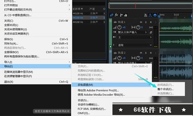Show the fx effects view

point(116,15)
